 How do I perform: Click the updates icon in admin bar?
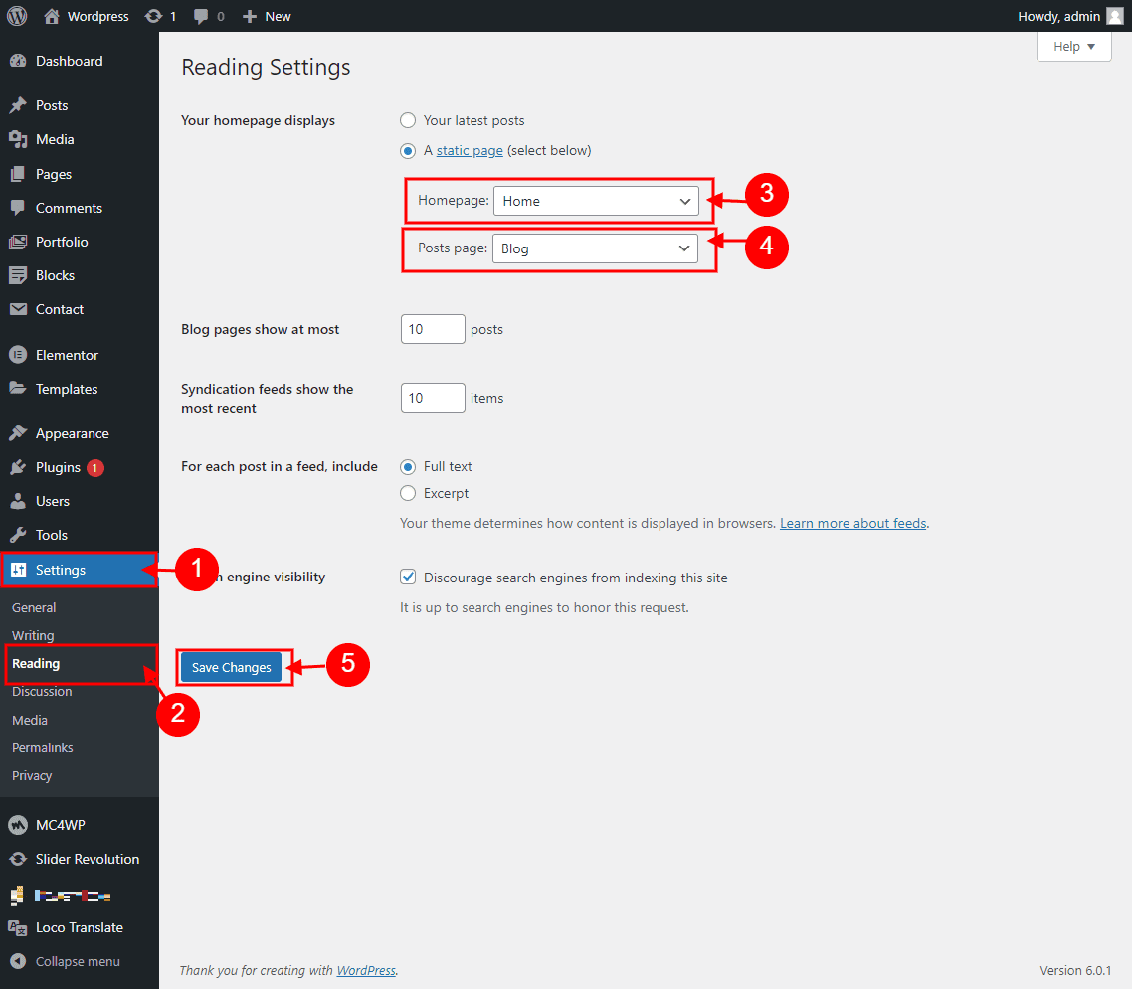153,16
